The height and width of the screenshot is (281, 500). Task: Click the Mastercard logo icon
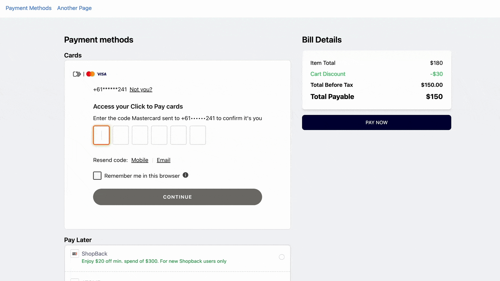click(x=90, y=74)
